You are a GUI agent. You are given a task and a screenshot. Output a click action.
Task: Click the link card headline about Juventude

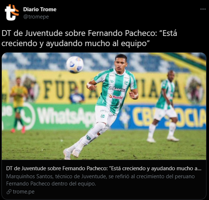click(x=104, y=168)
